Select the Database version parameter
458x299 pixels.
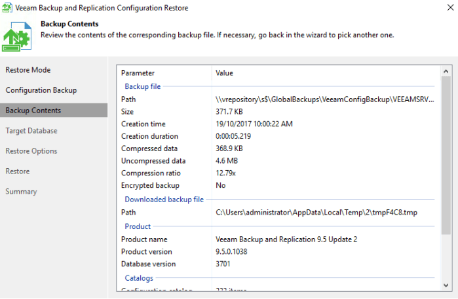pos(149,264)
